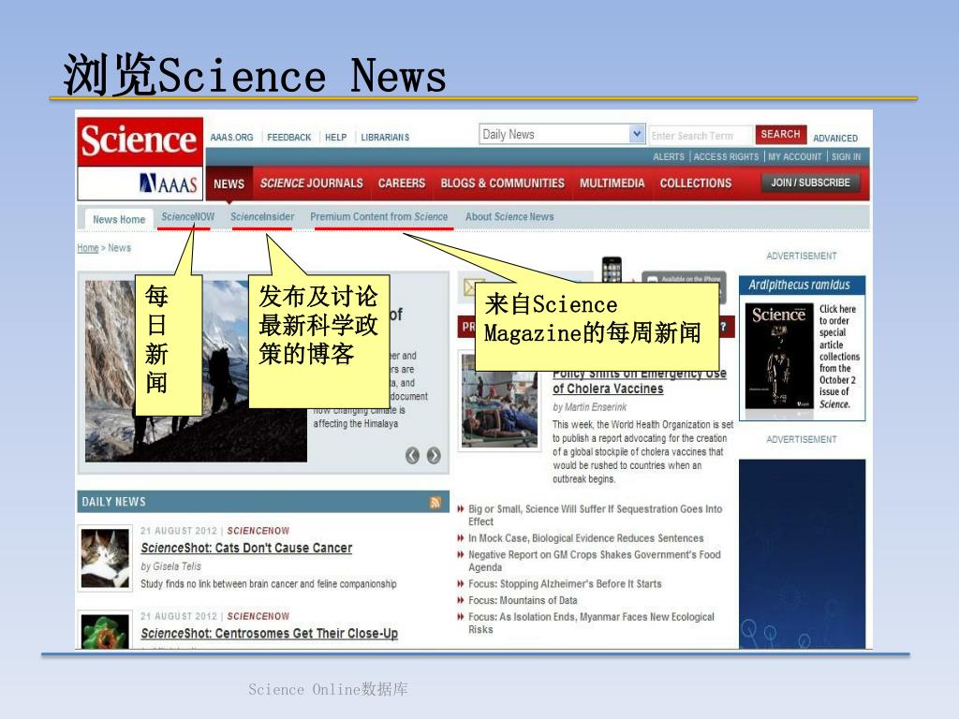Click the JOIN / SUBSCRIBE button

point(810,183)
